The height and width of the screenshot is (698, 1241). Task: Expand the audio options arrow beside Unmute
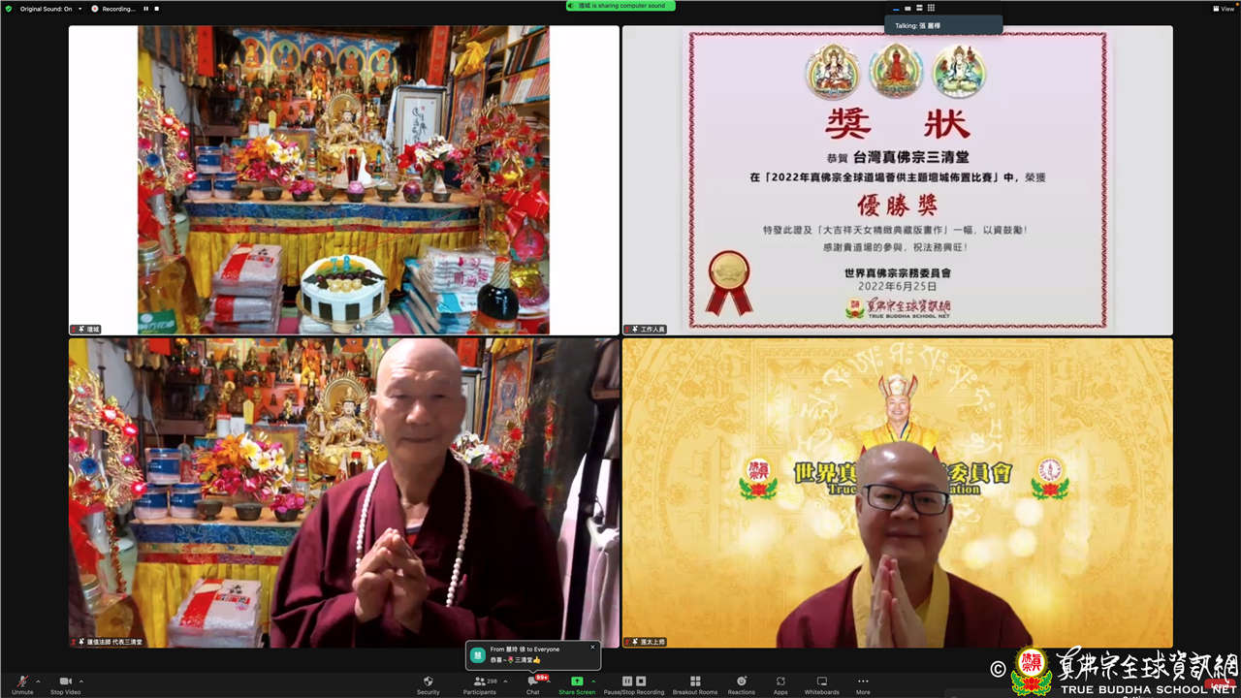click(x=38, y=681)
